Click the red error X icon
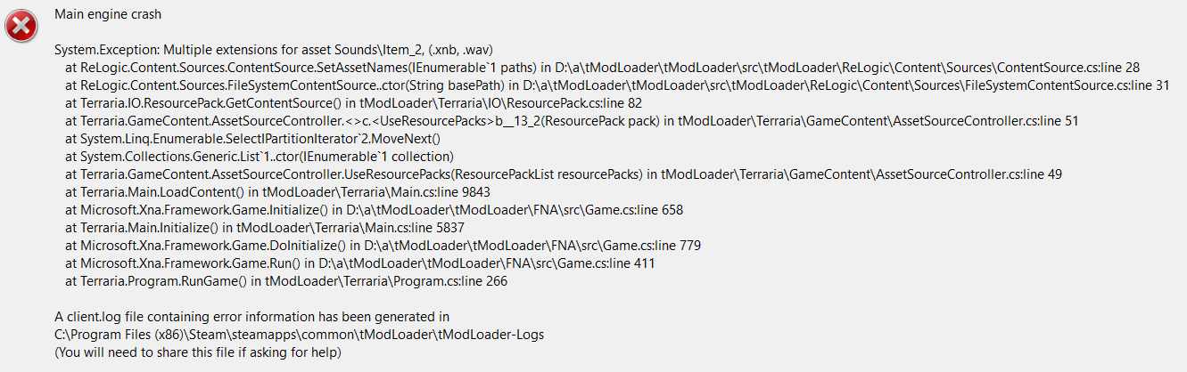 (x=21, y=27)
